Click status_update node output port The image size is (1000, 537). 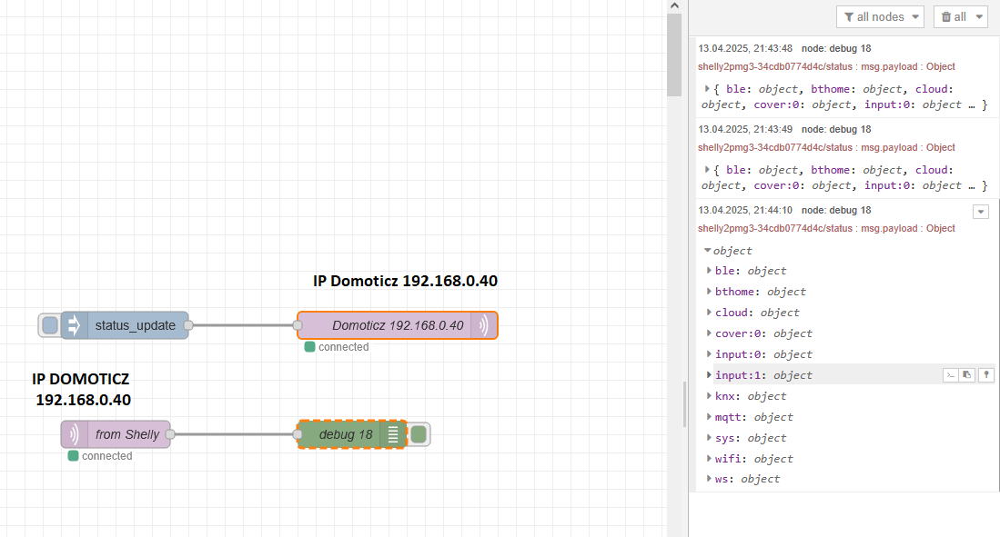click(x=188, y=325)
